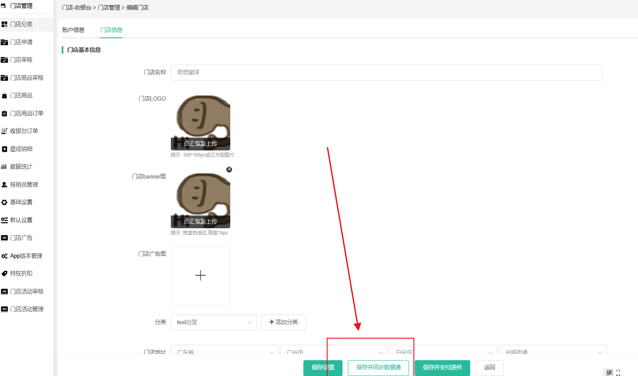This screenshot has height=376, width=638.
Task: Click the 提成明细 icon in sidebar
Action: coord(4,149)
